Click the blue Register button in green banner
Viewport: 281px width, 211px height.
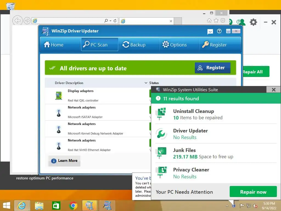213,68
